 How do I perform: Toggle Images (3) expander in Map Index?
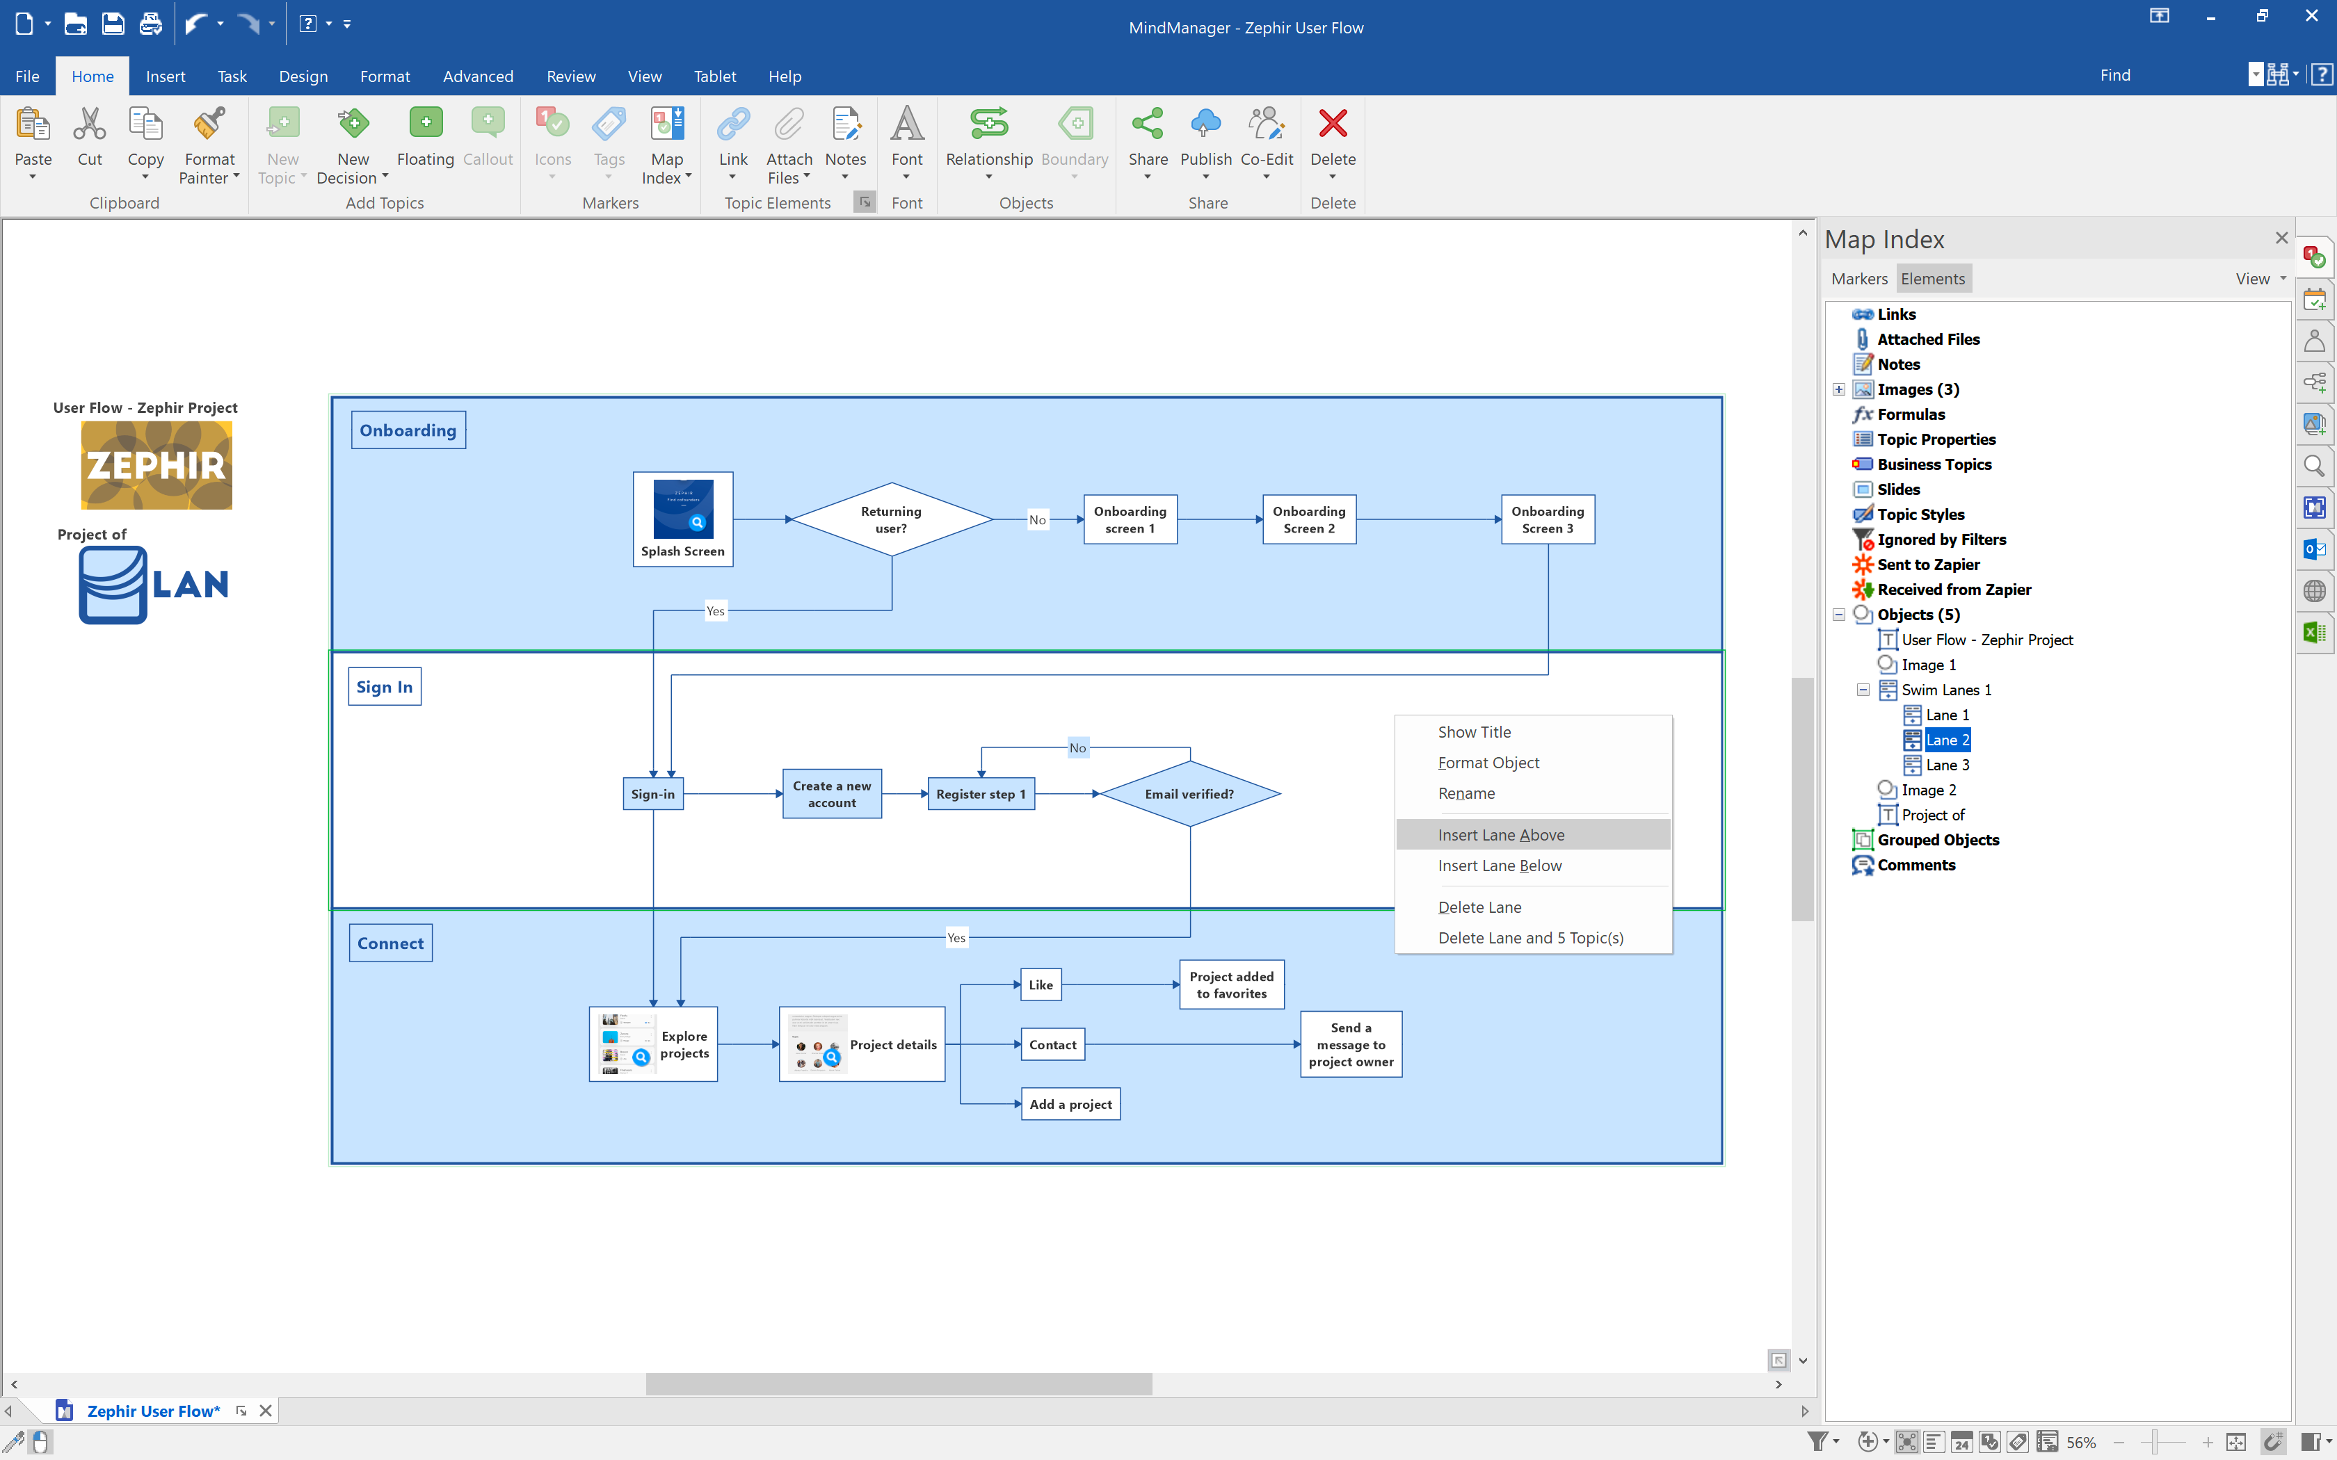click(x=1838, y=389)
